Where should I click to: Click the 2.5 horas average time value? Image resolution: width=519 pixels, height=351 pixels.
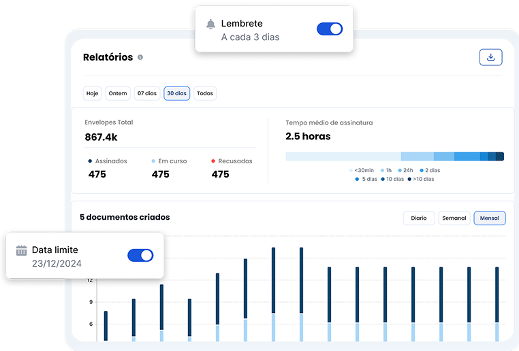[x=308, y=136]
